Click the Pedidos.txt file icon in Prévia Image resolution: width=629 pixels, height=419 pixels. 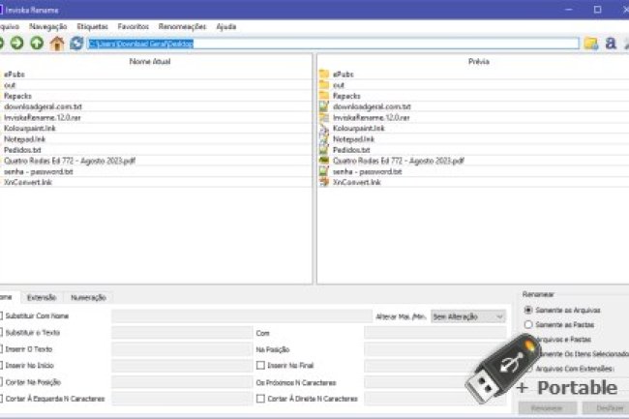tap(324, 150)
